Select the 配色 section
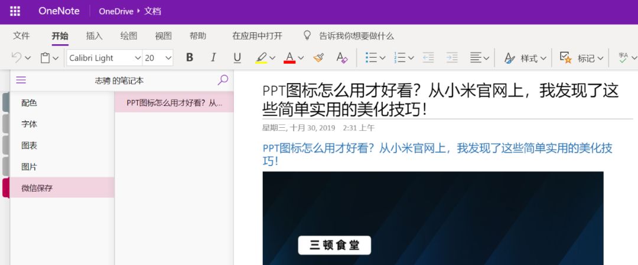 pos(62,102)
